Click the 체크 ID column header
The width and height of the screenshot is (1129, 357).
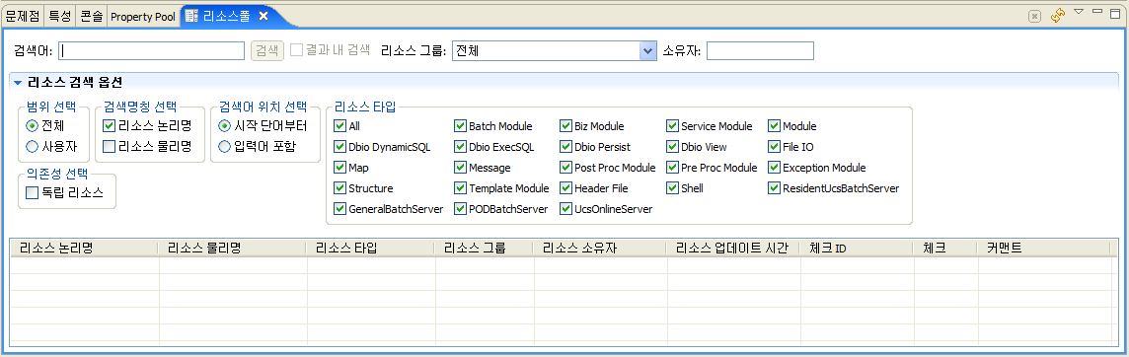[x=857, y=248]
